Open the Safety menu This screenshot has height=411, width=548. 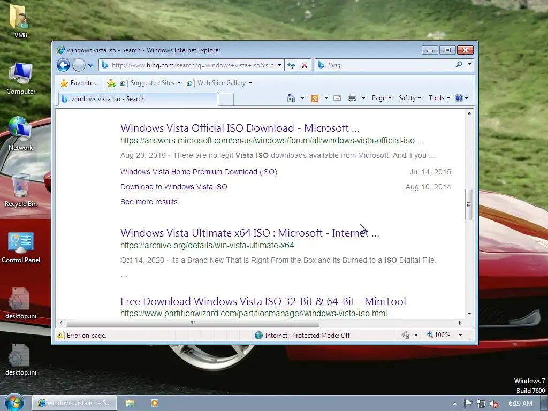pyautogui.click(x=410, y=98)
